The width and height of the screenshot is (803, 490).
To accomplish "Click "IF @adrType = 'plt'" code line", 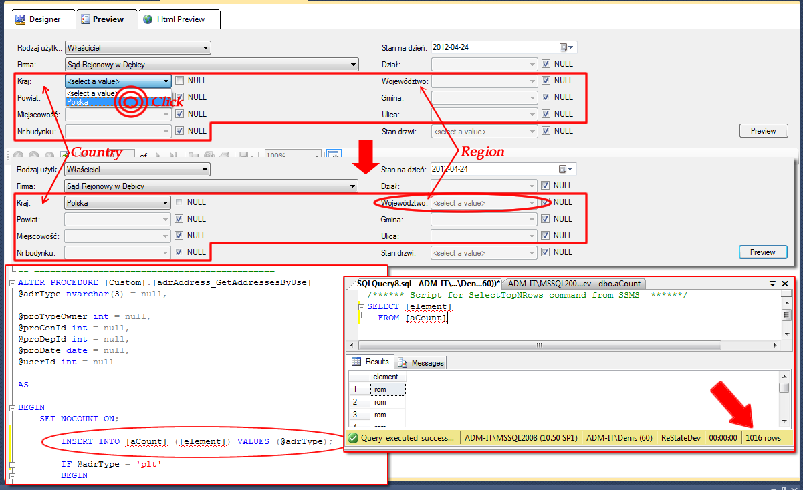I will 112,464.
